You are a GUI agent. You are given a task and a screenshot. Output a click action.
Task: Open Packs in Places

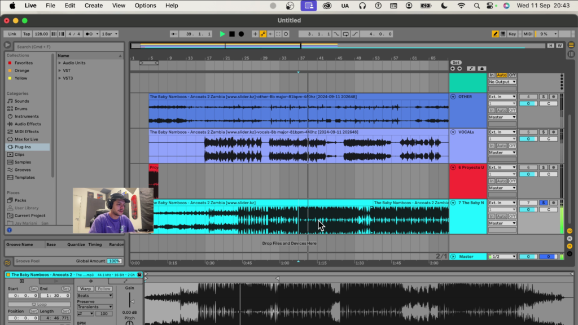click(x=20, y=200)
